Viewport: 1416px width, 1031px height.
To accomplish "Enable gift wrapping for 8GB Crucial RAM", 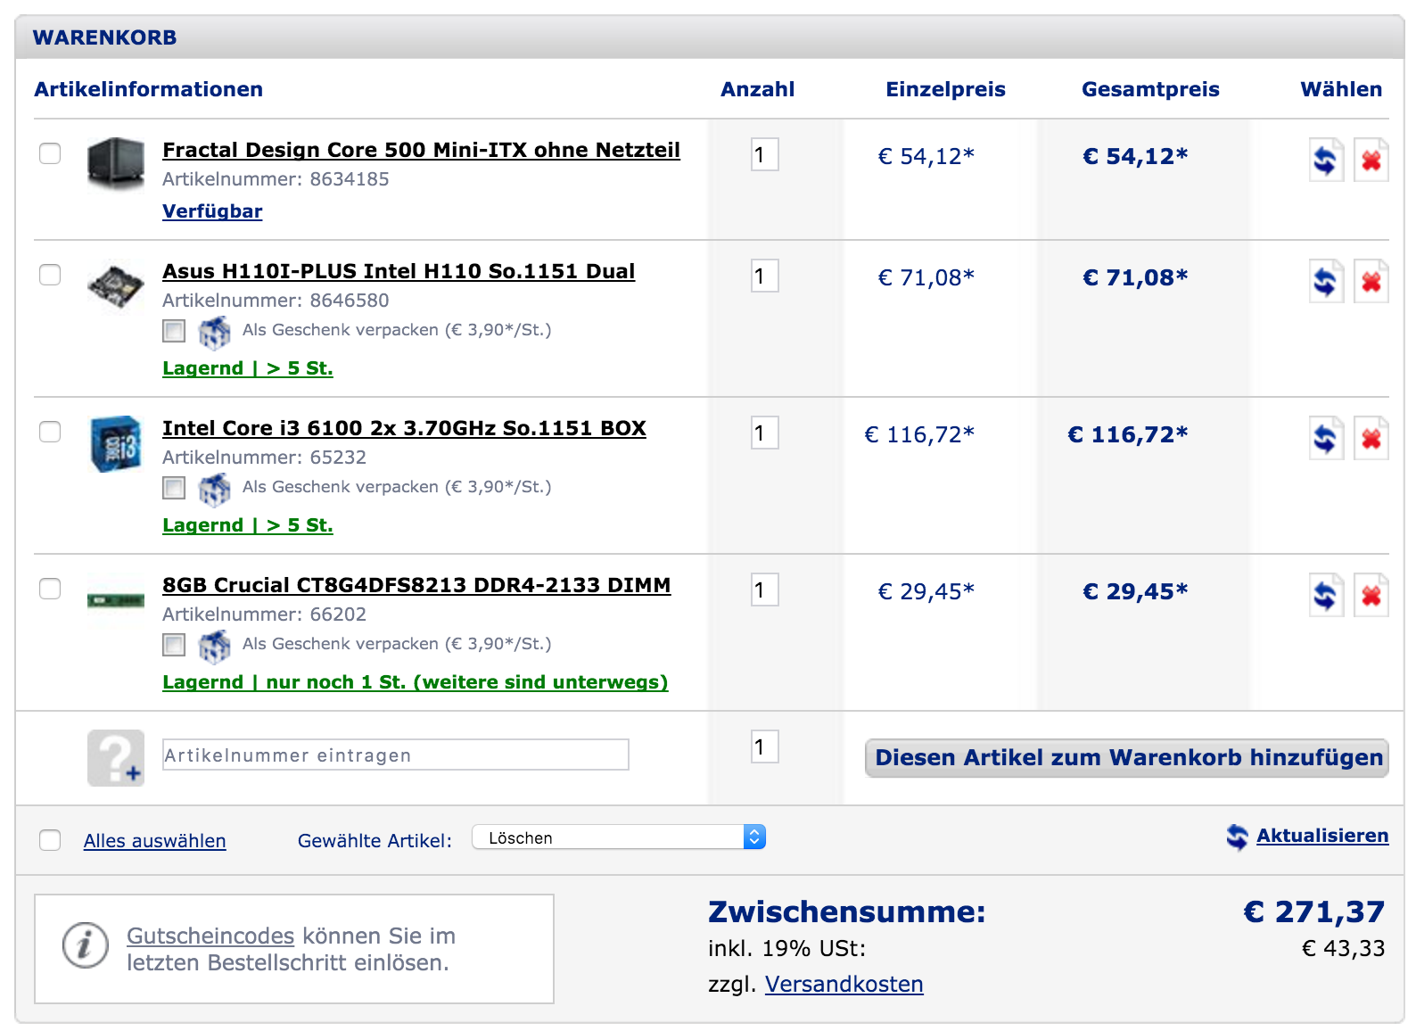I will point(174,646).
